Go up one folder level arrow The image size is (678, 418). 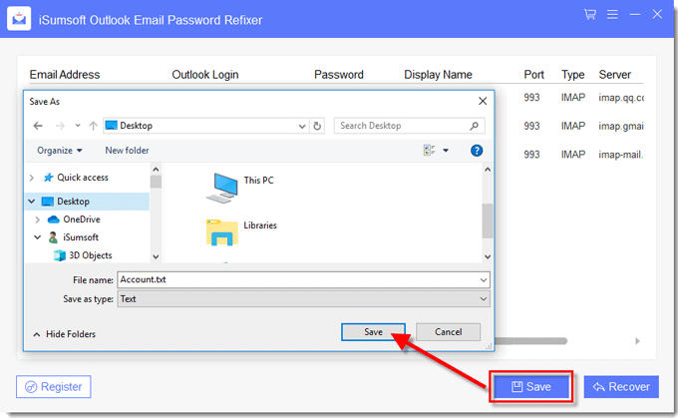93,126
